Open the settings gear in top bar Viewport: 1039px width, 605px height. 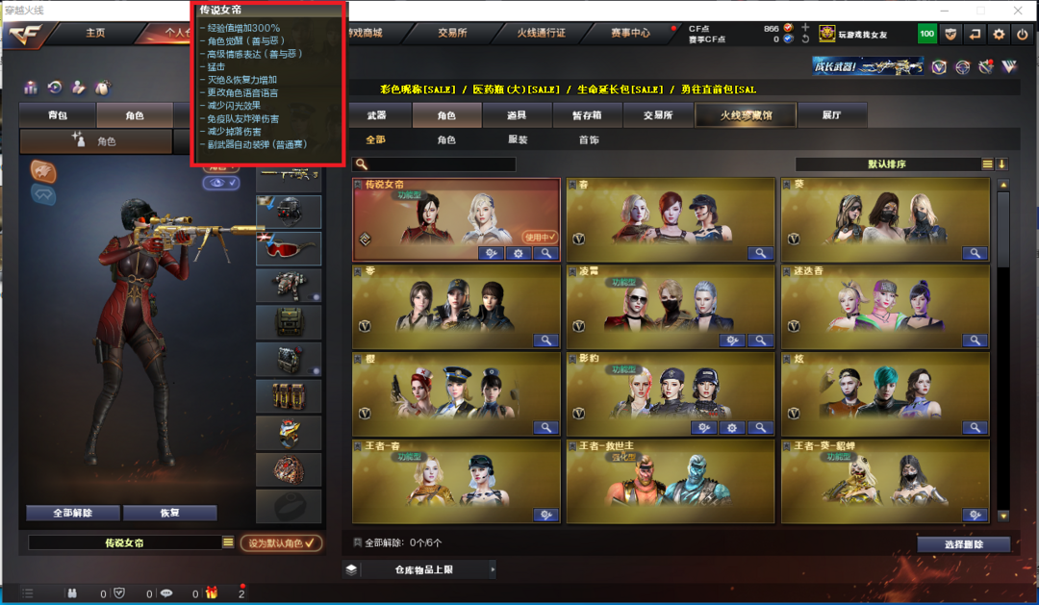coord(999,34)
